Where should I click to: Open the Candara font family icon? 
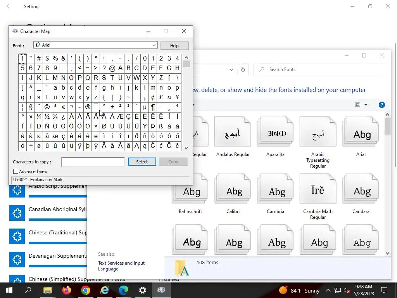tap(361, 189)
